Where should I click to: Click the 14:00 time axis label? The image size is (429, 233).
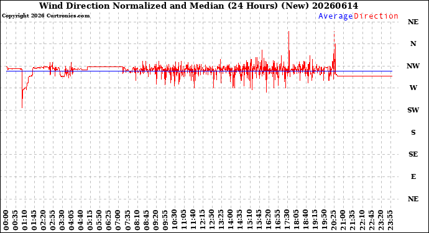point(231,220)
